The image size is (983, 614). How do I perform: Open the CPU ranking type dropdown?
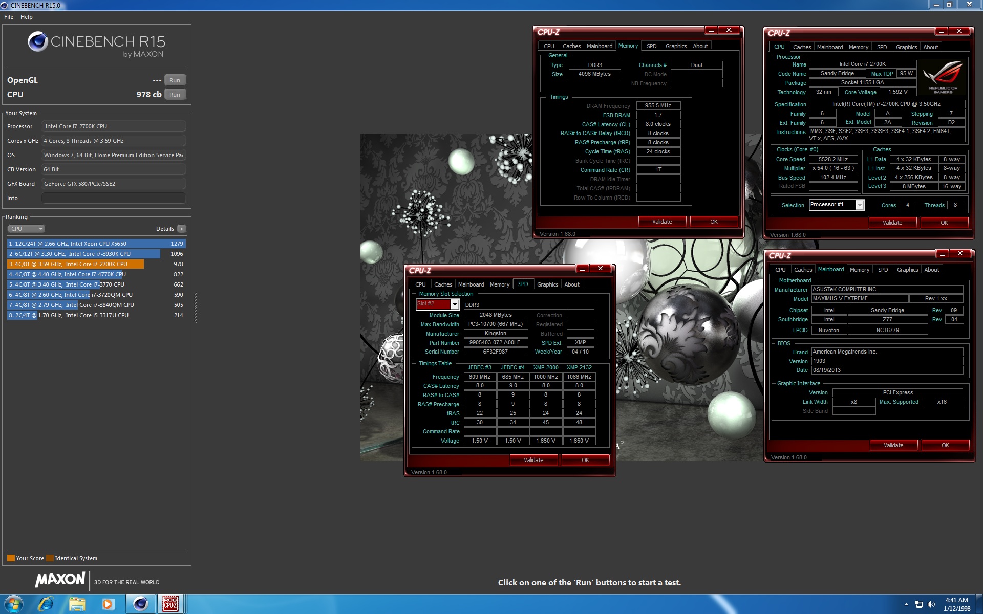pyautogui.click(x=27, y=229)
